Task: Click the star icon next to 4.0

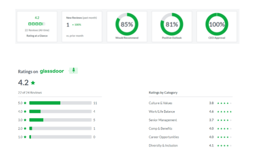Action: click(x=25, y=112)
